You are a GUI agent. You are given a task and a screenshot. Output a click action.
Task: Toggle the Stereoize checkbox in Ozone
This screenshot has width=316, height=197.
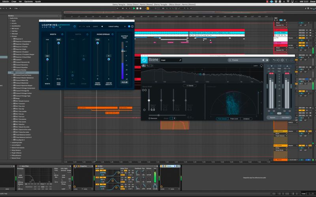[150, 119]
